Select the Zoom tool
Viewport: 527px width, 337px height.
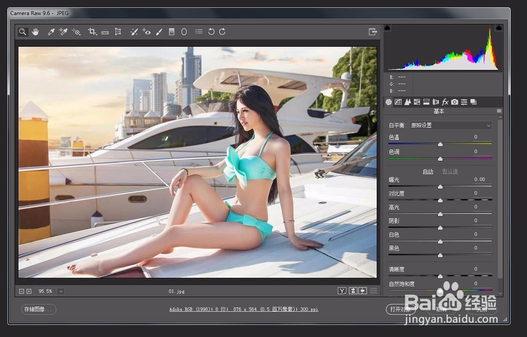[x=22, y=32]
